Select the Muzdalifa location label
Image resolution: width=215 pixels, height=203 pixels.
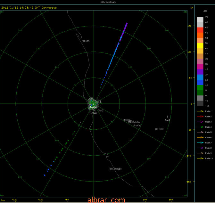coord(134,122)
